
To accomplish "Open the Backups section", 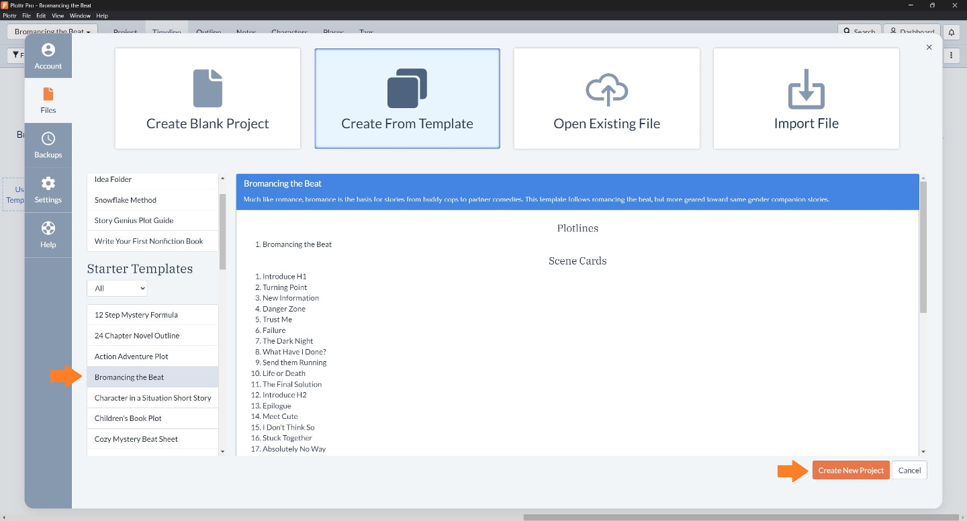I will click(48, 145).
